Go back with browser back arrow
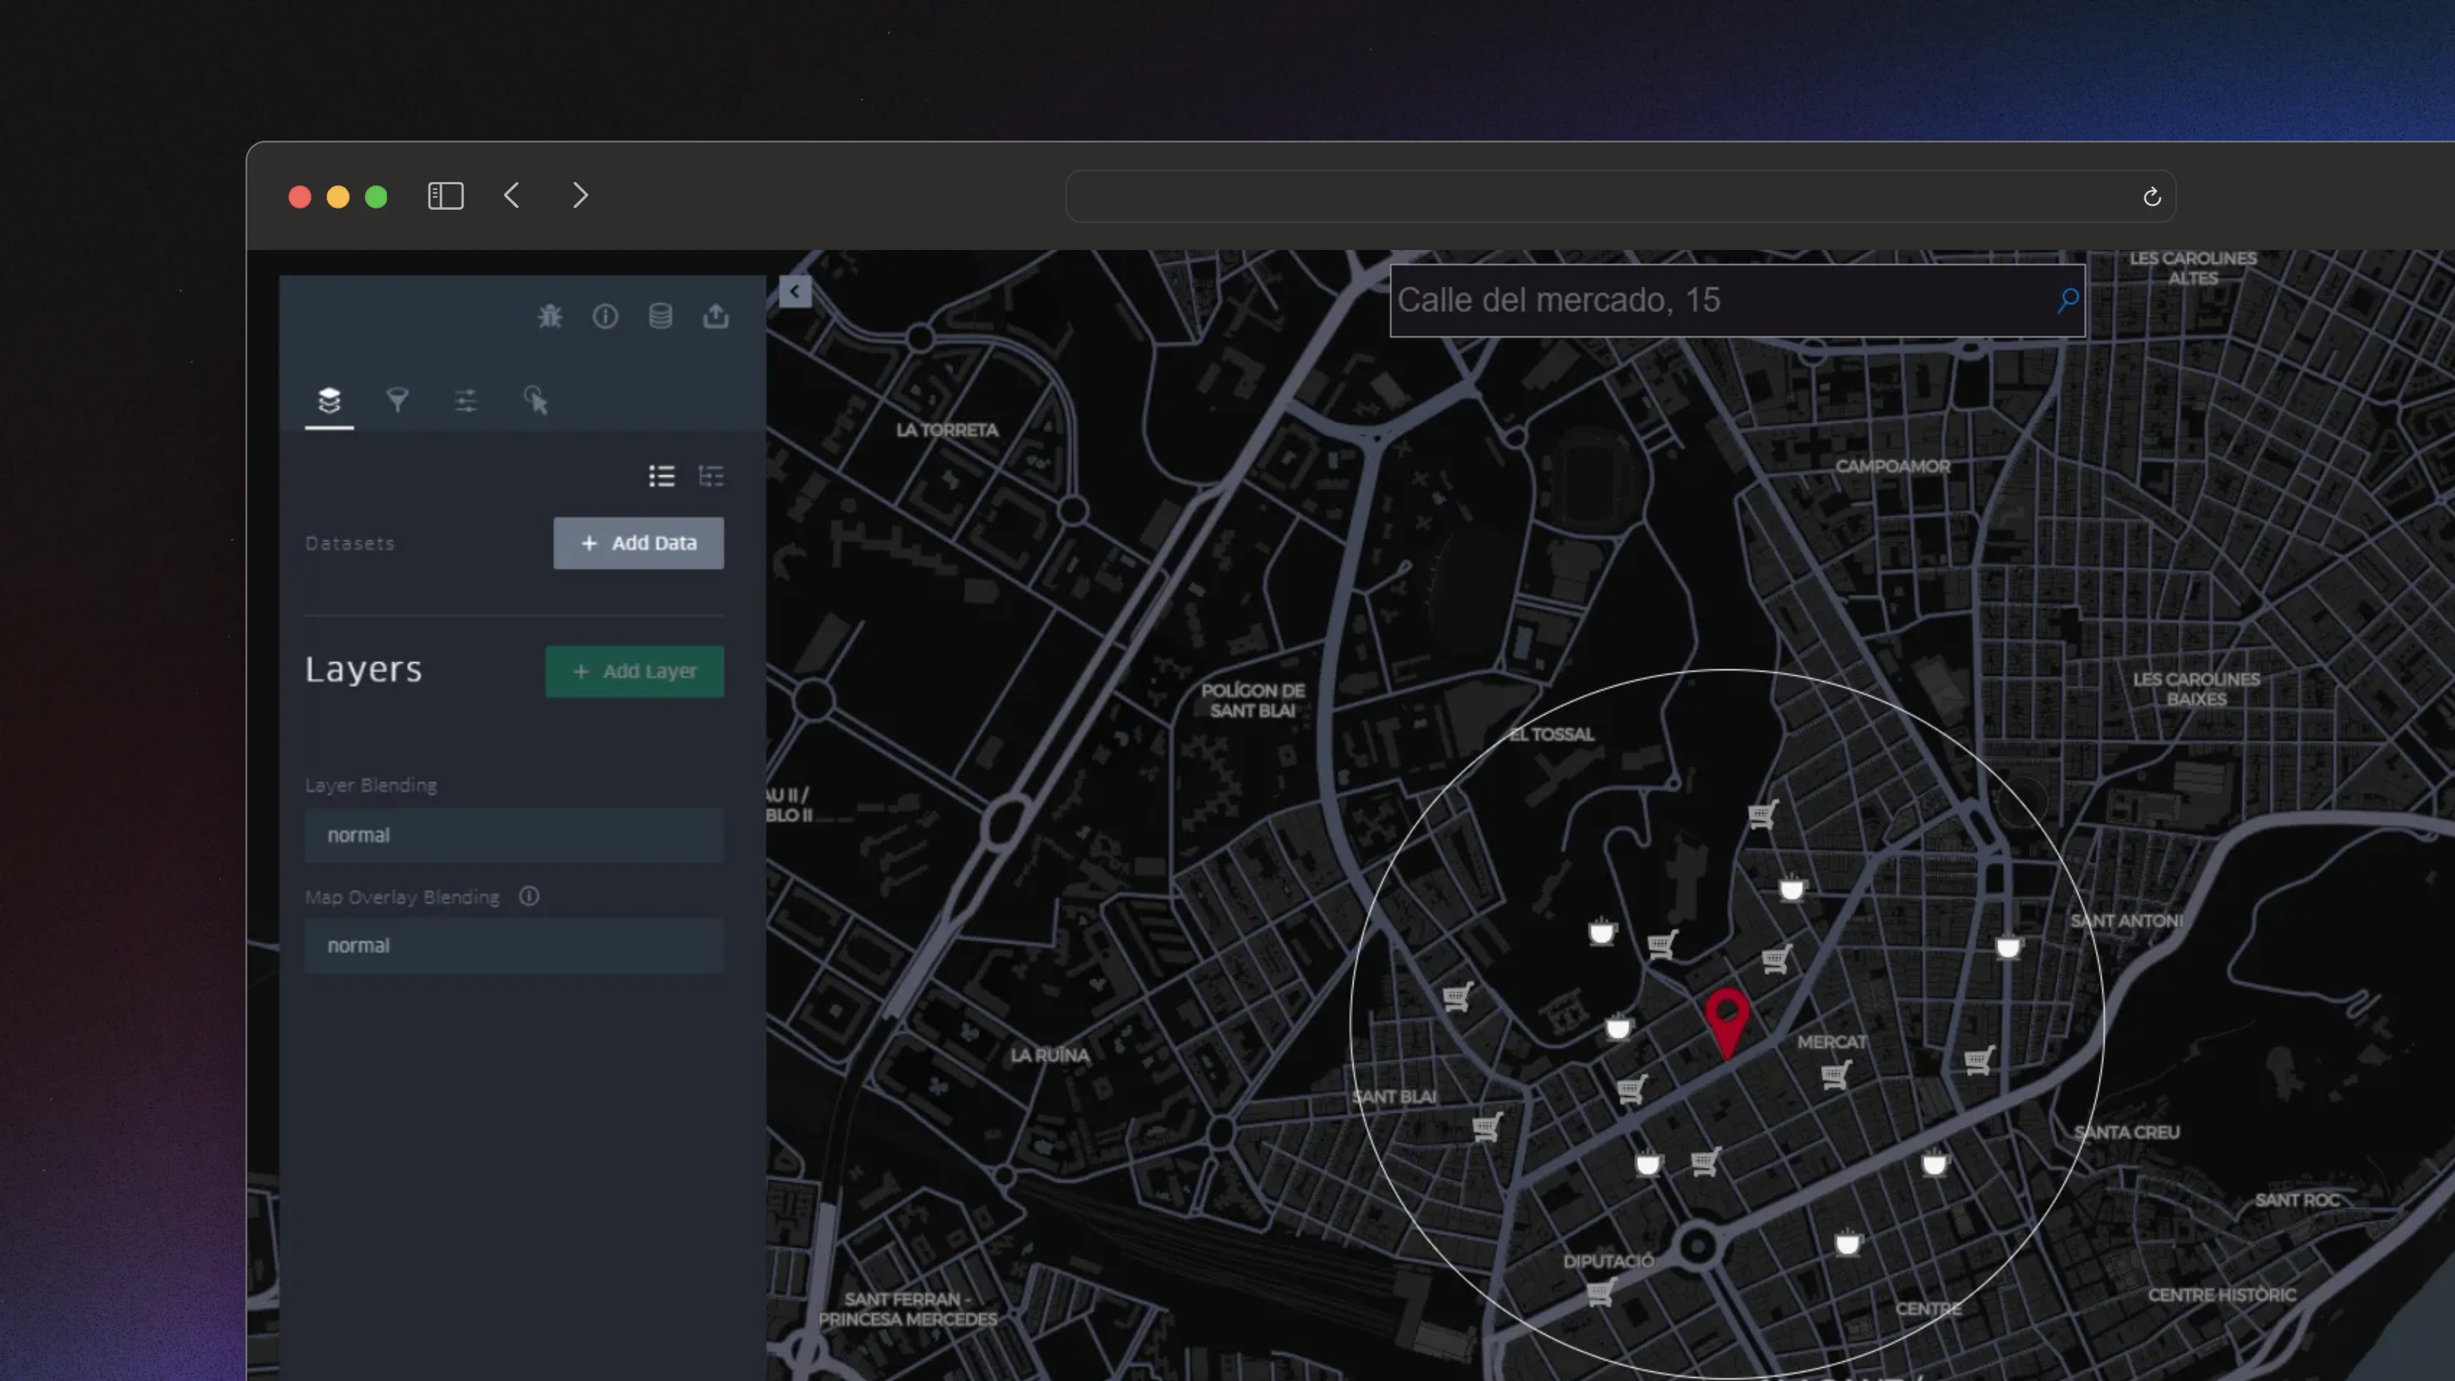The image size is (2455, 1381). [511, 196]
